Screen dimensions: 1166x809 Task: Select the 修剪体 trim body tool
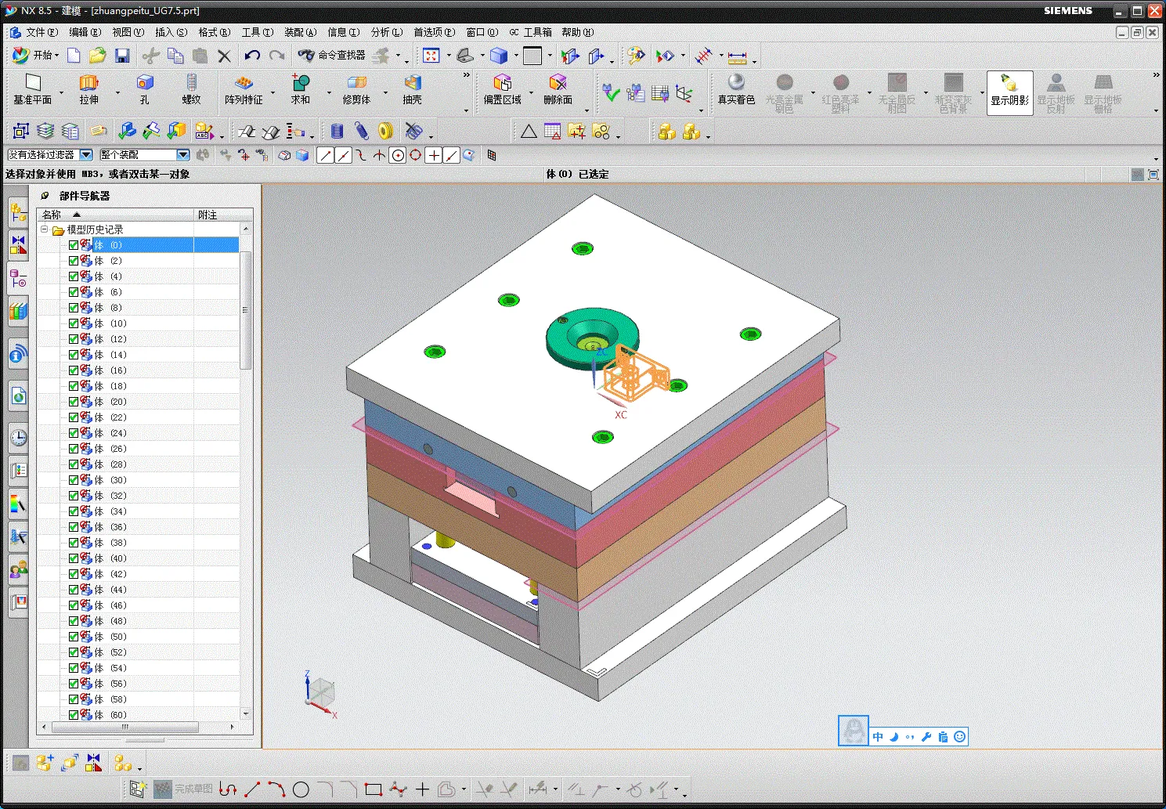click(x=356, y=89)
